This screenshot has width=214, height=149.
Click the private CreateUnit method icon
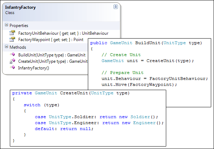(12, 61)
